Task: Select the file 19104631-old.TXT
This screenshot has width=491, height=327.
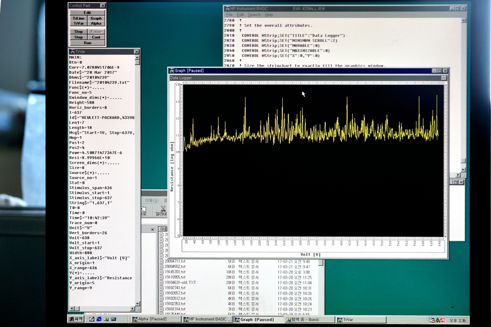Action: pos(180,283)
